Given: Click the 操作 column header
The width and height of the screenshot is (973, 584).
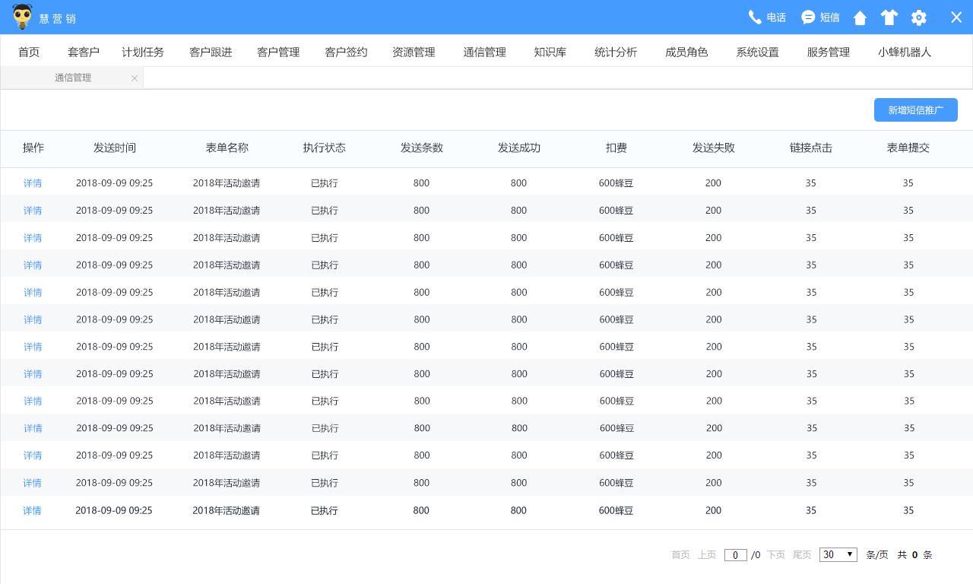Looking at the screenshot, I should coord(33,148).
